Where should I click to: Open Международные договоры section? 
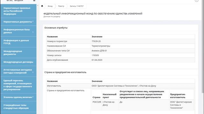tap(18, 62)
